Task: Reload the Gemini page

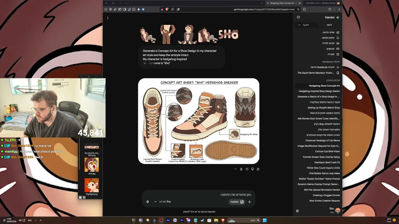Action: 329,9
